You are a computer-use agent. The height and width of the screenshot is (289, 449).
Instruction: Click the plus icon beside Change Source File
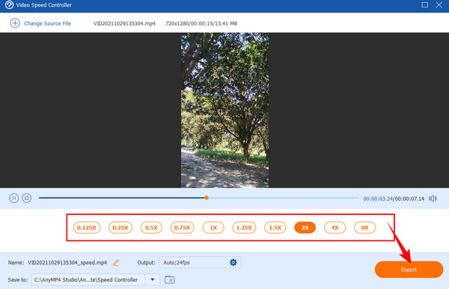15,23
